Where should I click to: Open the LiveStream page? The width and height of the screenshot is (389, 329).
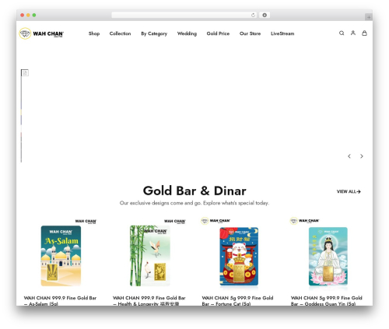tap(282, 33)
